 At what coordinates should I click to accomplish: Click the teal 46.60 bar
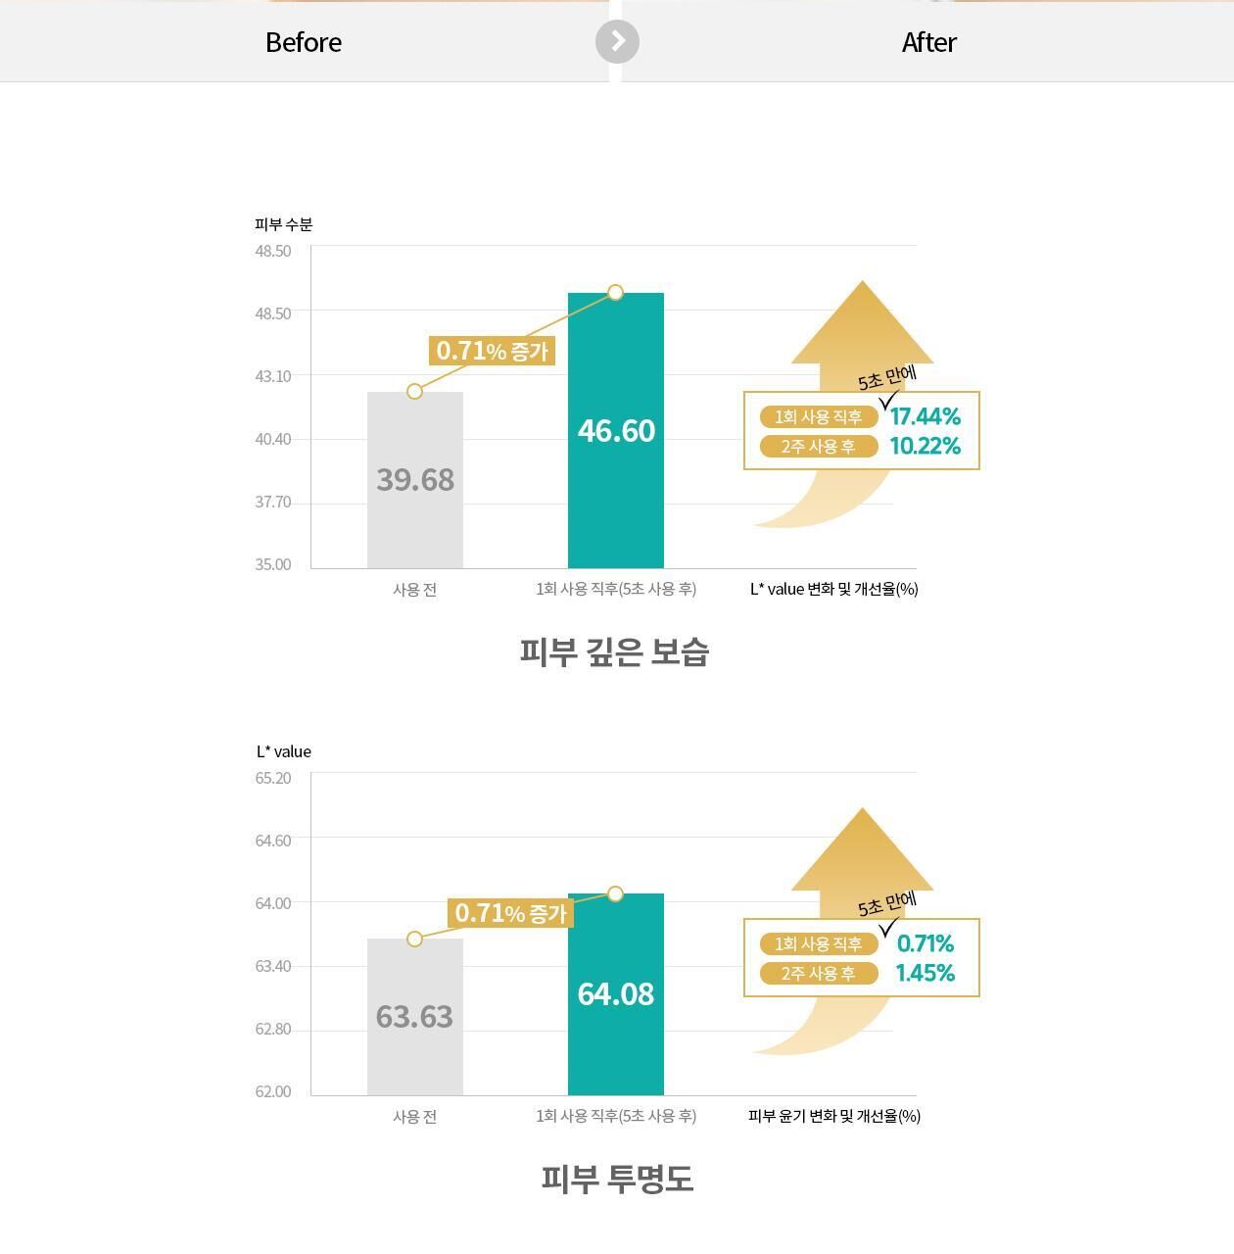(x=616, y=430)
